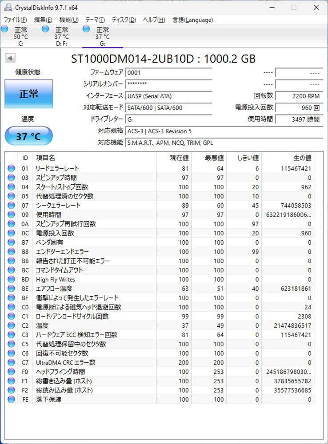
Task: Click the ファームウェア field showing 0001
Action: (x=168, y=72)
